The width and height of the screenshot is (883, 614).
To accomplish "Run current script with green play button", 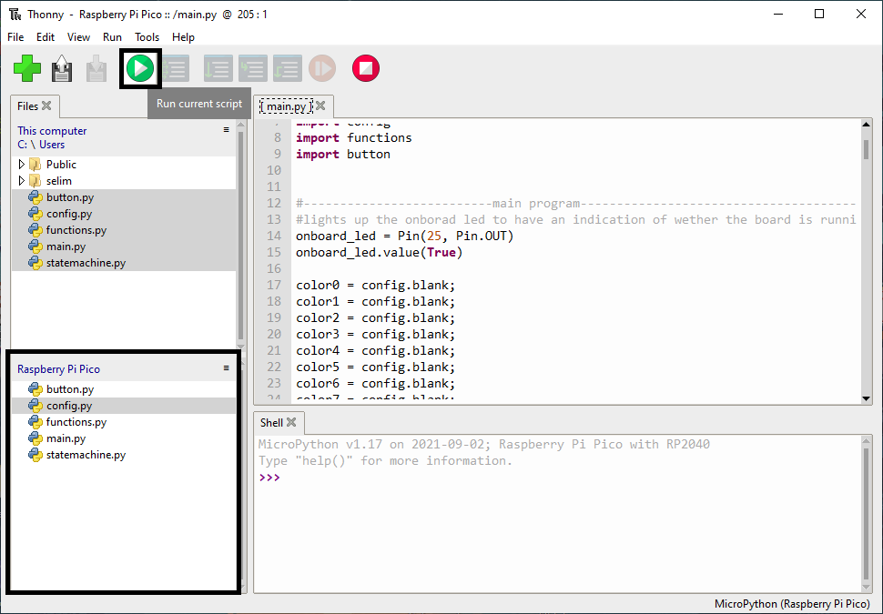I will [x=140, y=68].
